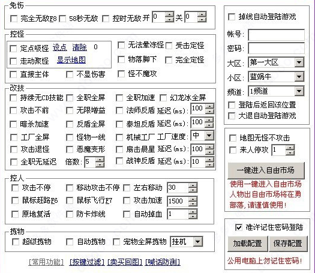Click the 加载配置 button
The width and height of the screenshot is (315, 273).
(247, 244)
